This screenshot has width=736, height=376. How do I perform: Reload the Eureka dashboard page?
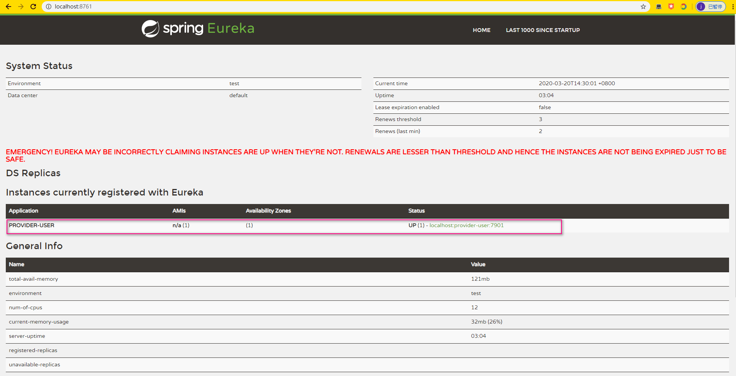pos(33,6)
